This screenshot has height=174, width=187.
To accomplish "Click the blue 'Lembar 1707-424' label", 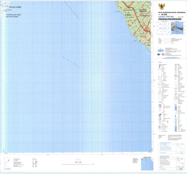I will pyautogui.click(x=165, y=16).
